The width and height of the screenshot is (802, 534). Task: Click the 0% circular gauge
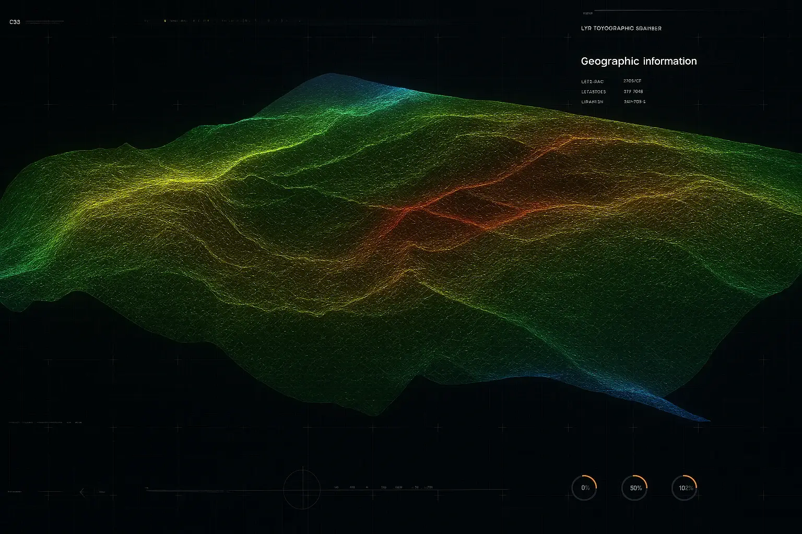point(584,488)
